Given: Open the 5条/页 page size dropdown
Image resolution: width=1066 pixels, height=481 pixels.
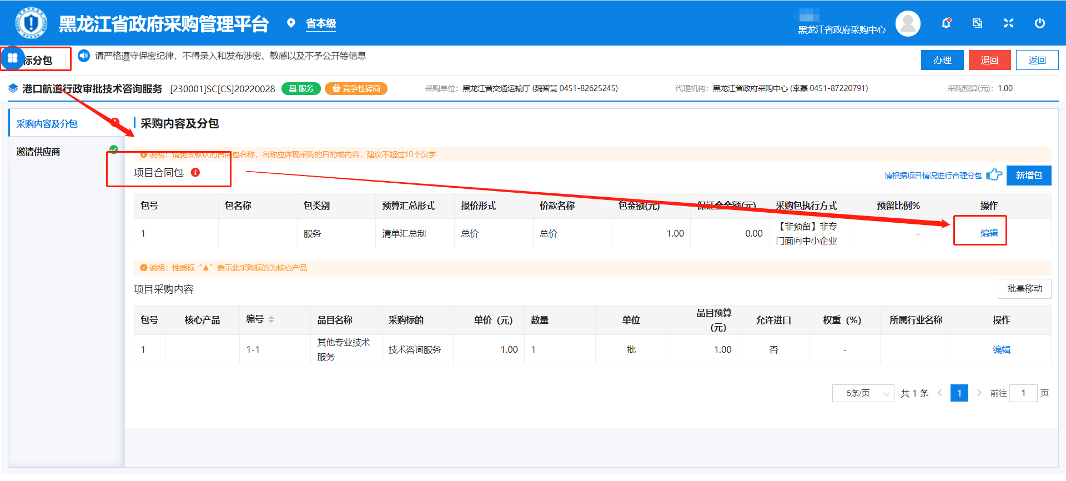Looking at the screenshot, I should (x=863, y=393).
